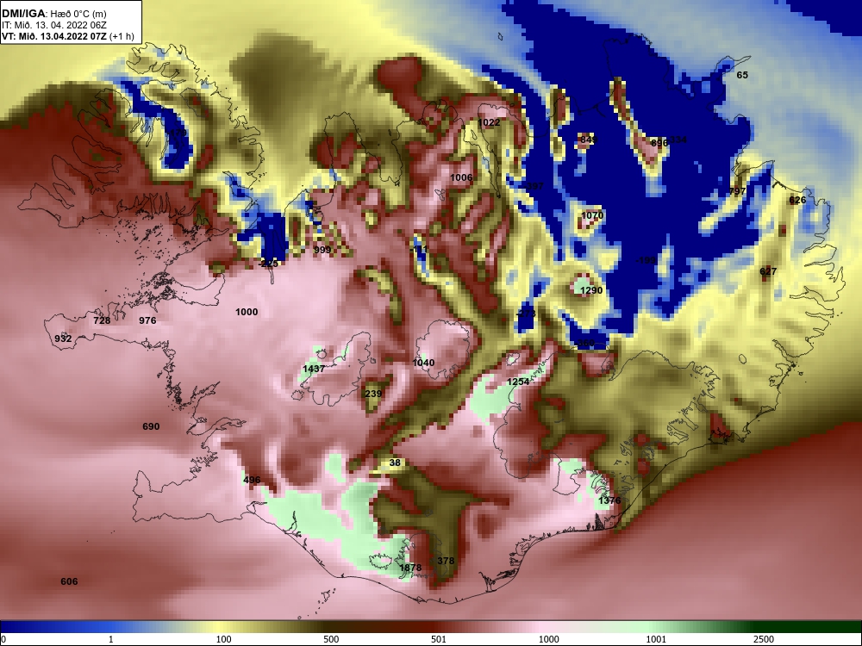Click the 378 value on the map
The height and width of the screenshot is (646, 862).
tap(446, 561)
